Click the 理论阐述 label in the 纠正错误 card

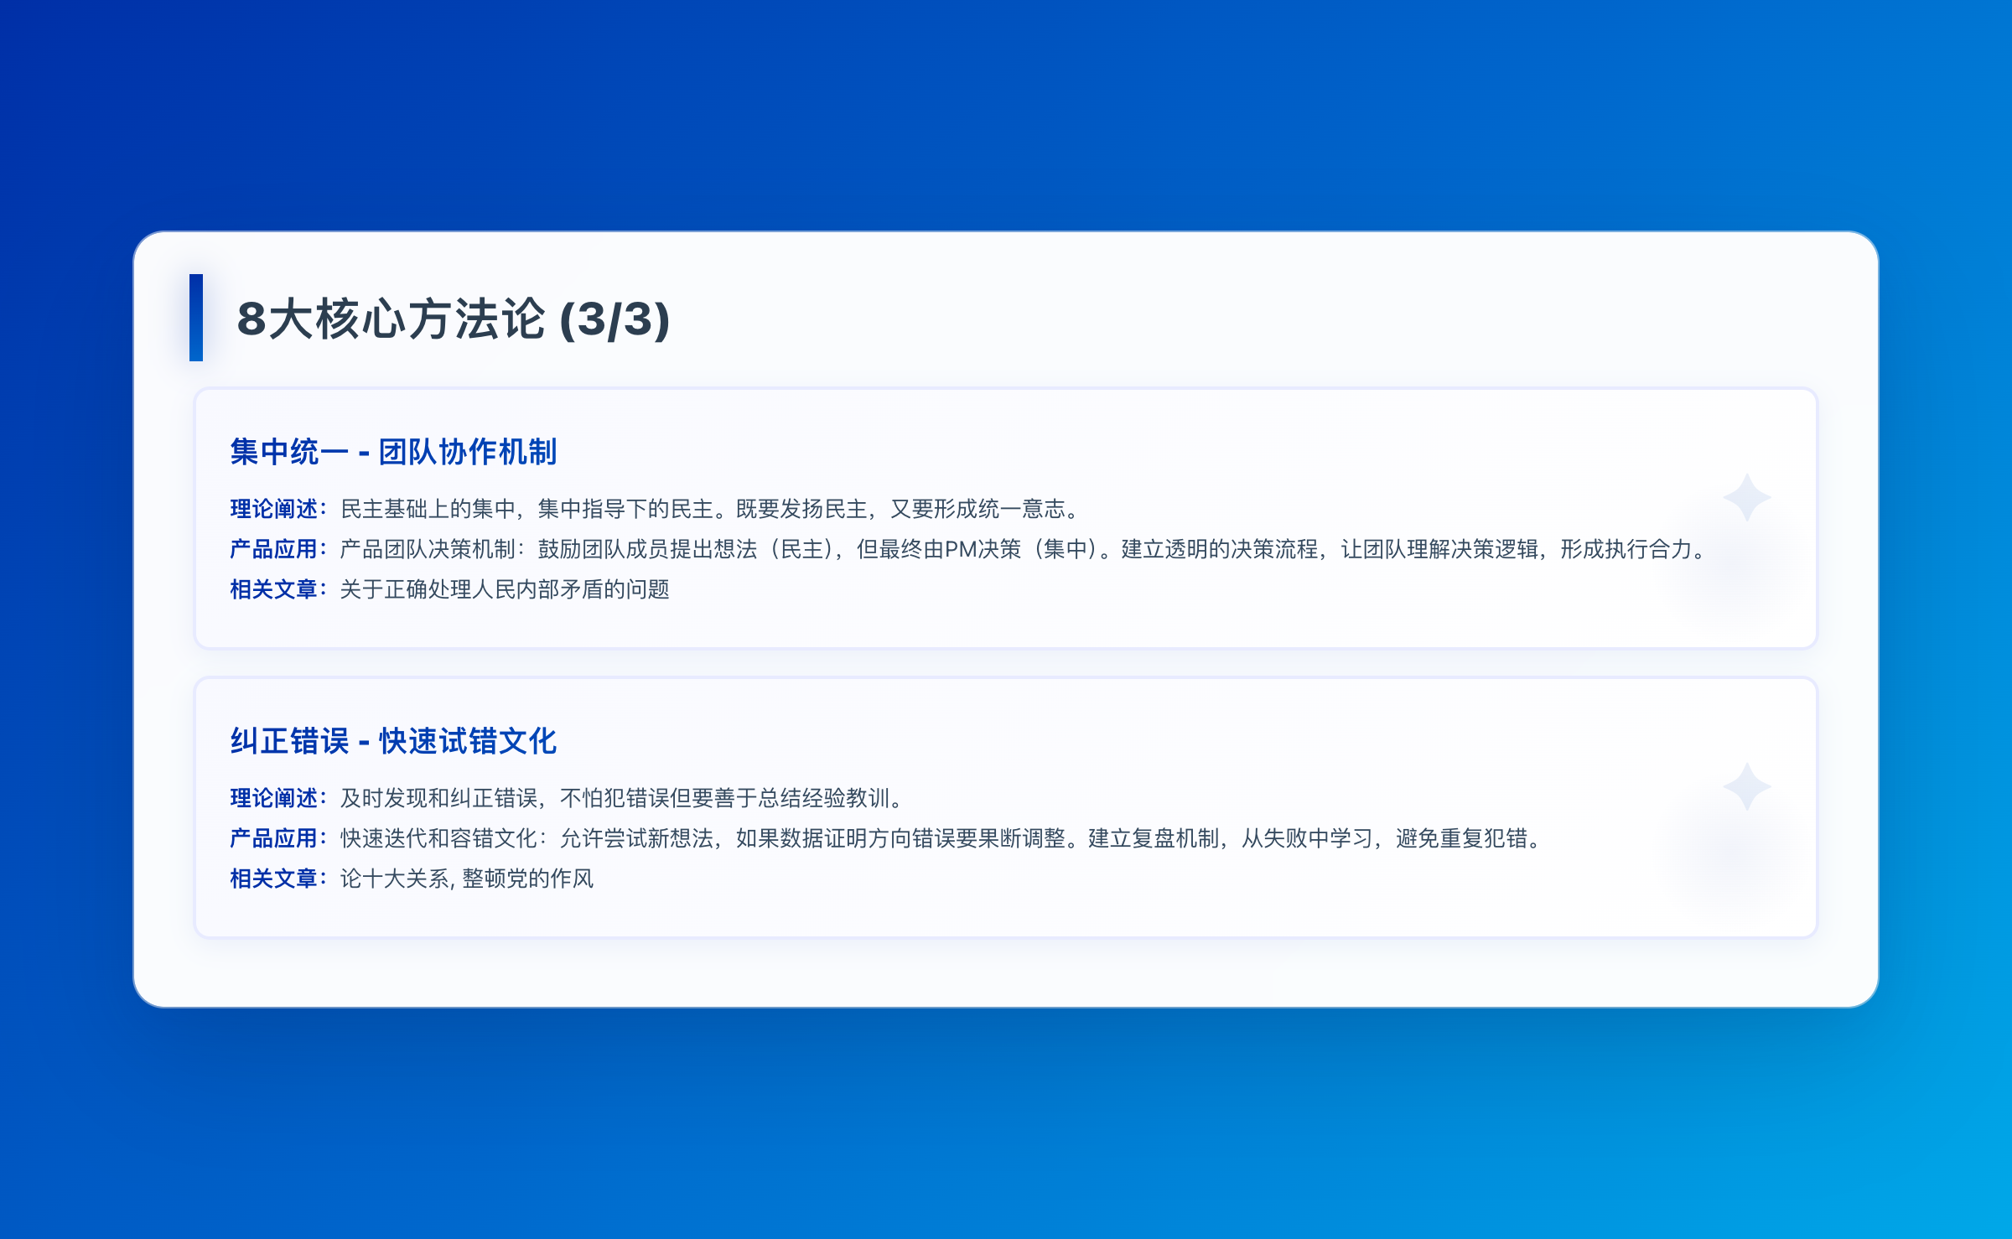coord(274,798)
